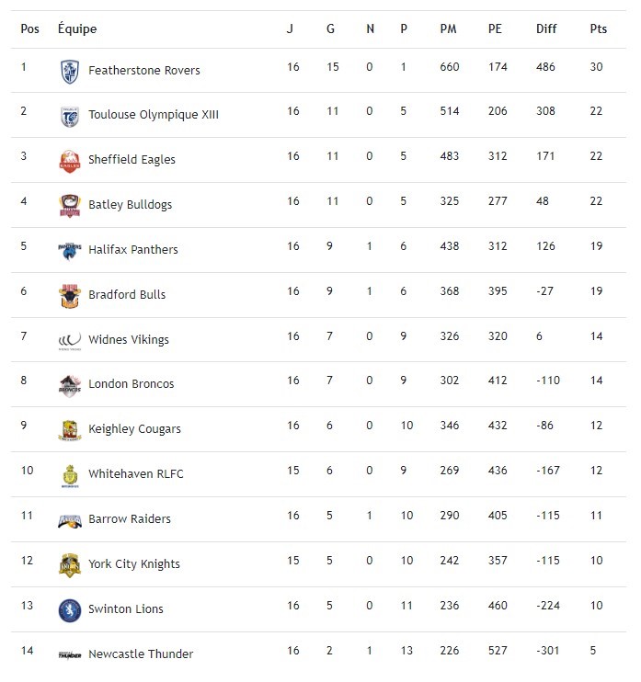Open the Newcastle Thunder team link
641x682 pixels.
click(x=141, y=654)
